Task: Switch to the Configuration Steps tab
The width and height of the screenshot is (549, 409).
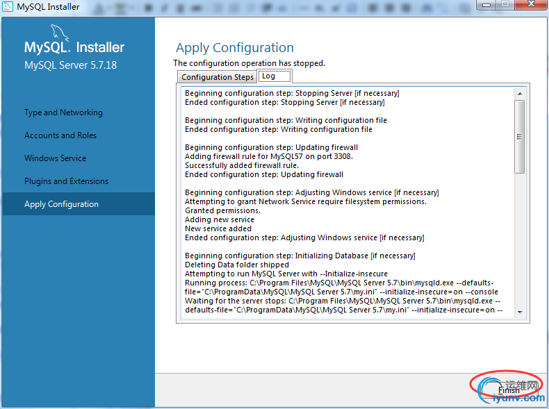Action: coord(217,77)
